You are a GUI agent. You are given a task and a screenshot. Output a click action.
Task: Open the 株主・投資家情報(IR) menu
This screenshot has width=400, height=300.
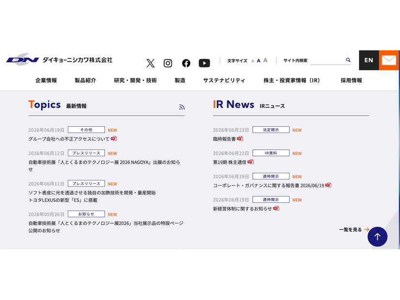coord(292,80)
